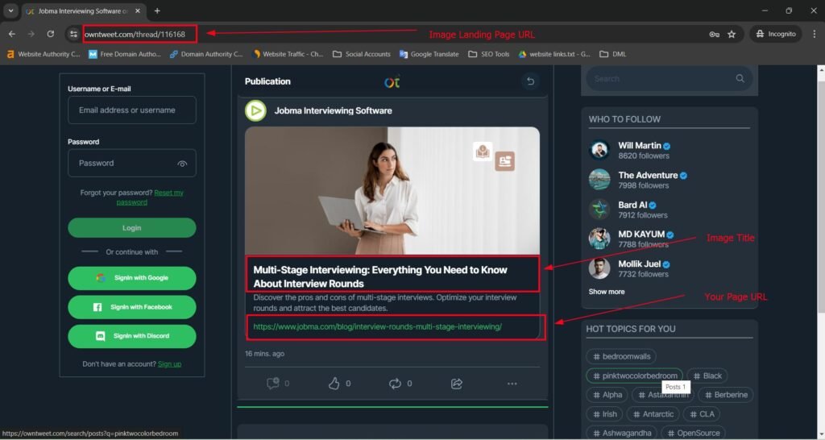The image size is (825, 440).
Task: Click the back arrow in Publication header
Action: tap(530, 81)
